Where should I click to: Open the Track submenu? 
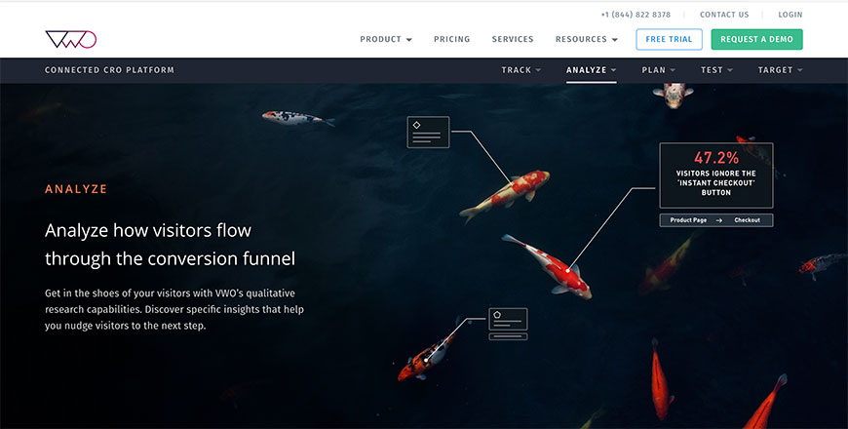pos(520,70)
